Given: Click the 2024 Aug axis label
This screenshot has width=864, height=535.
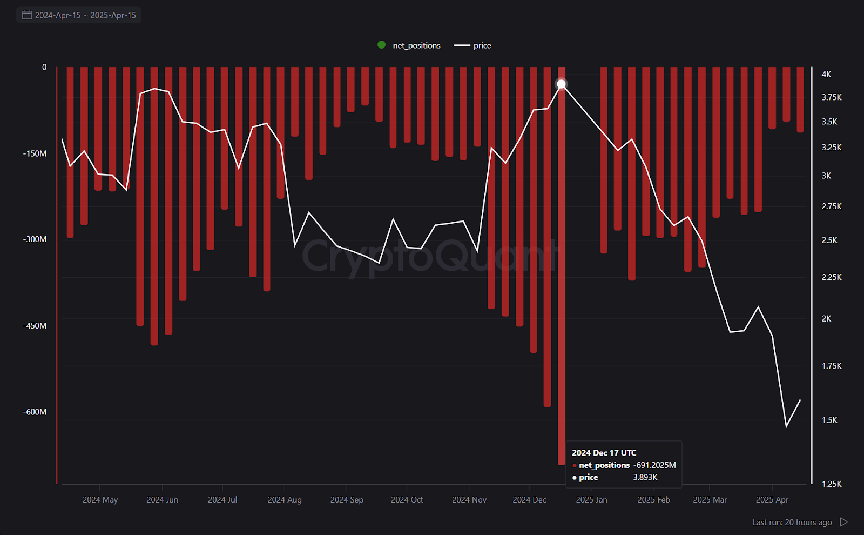Looking at the screenshot, I should click(285, 499).
